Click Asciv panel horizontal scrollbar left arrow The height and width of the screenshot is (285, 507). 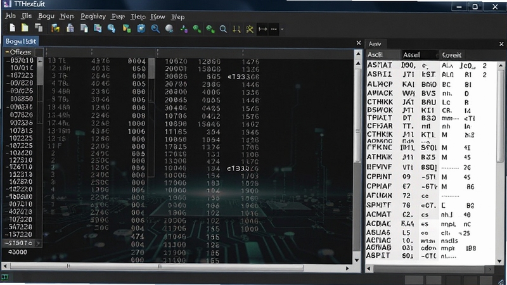[x=369, y=269]
